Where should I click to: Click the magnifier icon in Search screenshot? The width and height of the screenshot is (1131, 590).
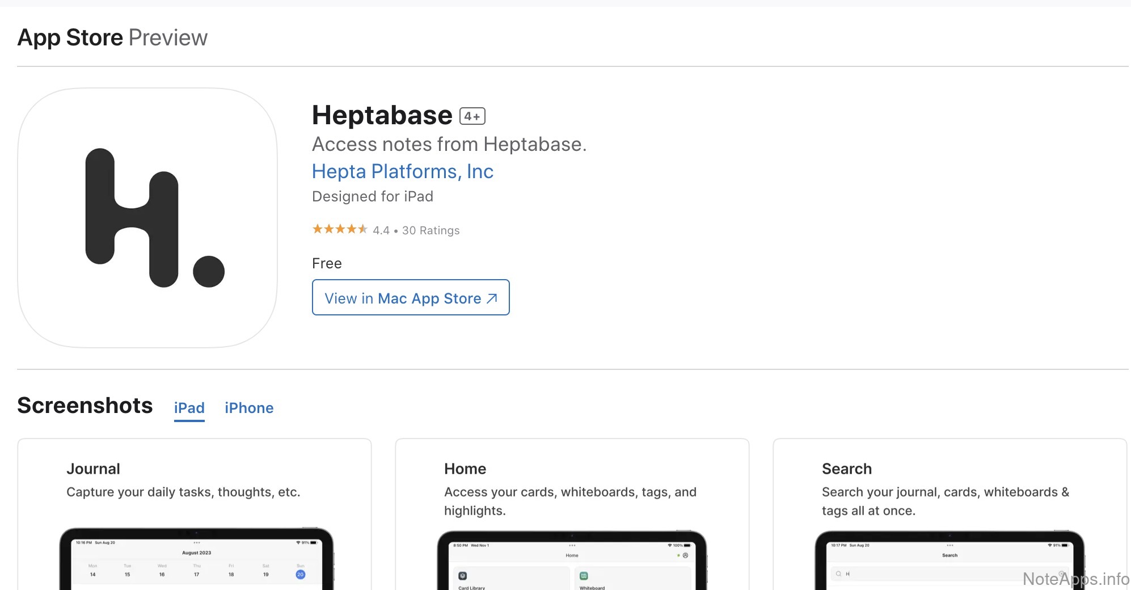pyautogui.click(x=838, y=574)
